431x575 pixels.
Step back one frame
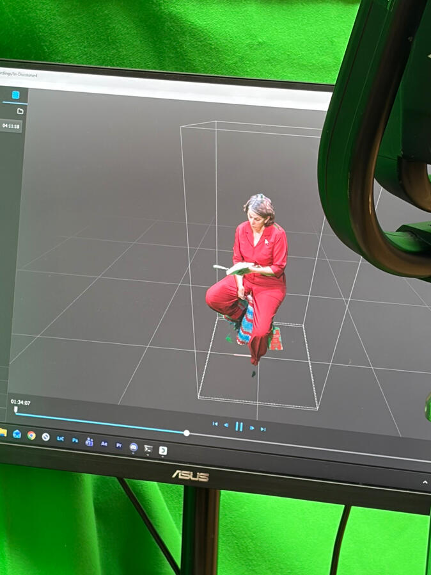[x=226, y=425]
